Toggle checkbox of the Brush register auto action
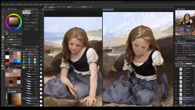The image size is (195, 110). point(176,50)
